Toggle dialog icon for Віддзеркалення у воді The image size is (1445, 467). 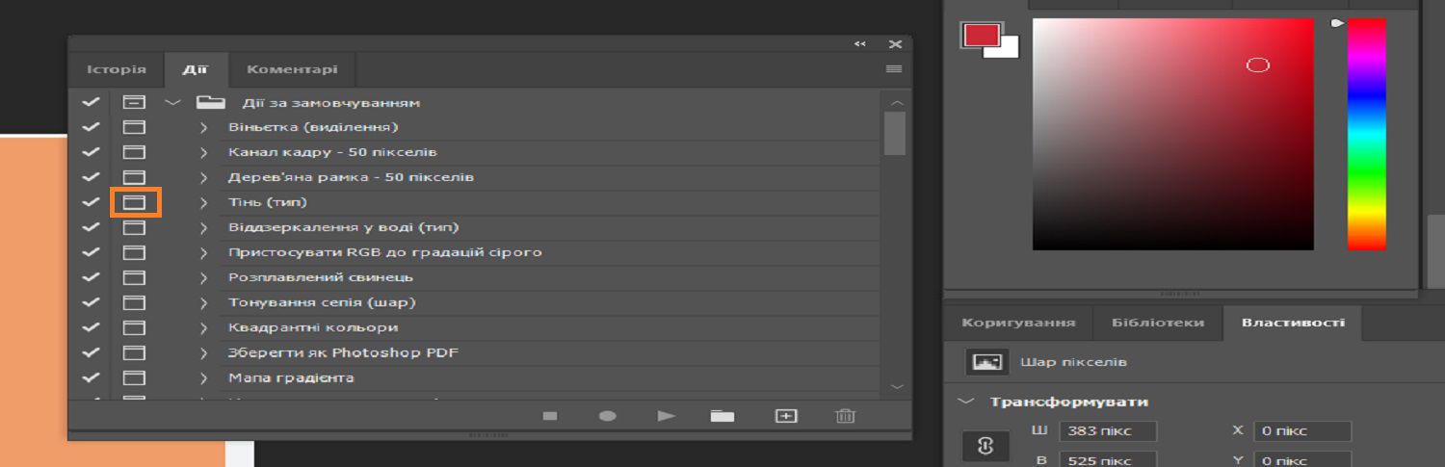pyautogui.click(x=134, y=227)
